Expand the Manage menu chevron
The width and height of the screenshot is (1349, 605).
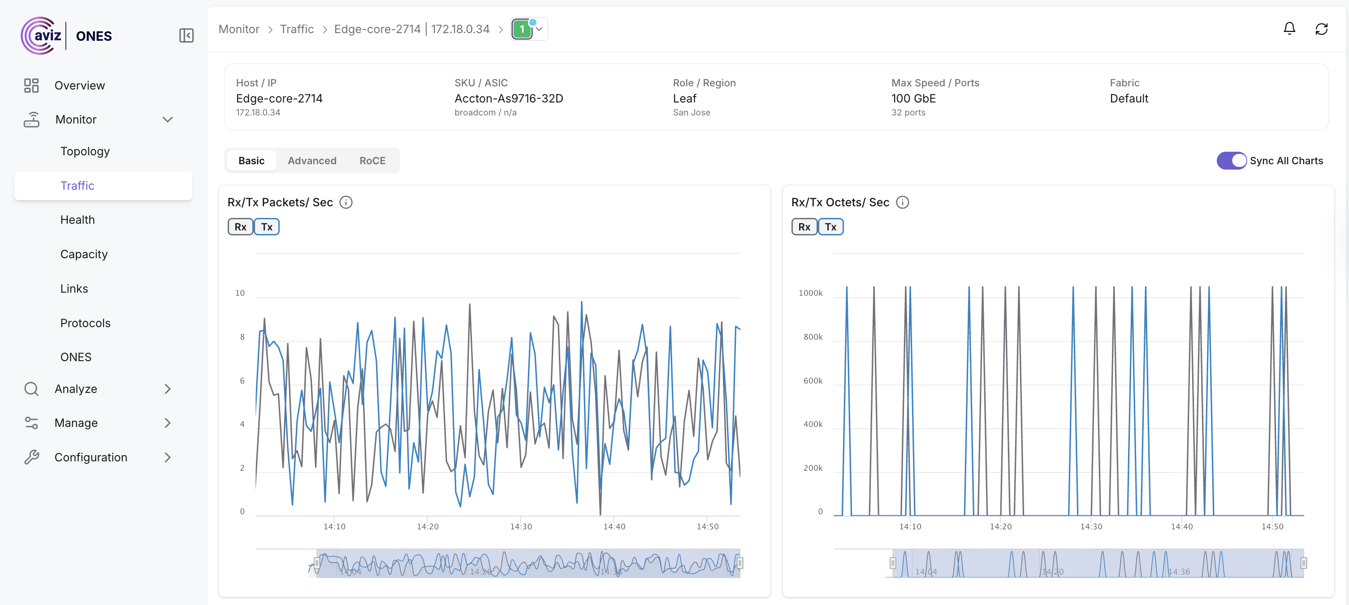pyautogui.click(x=168, y=422)
